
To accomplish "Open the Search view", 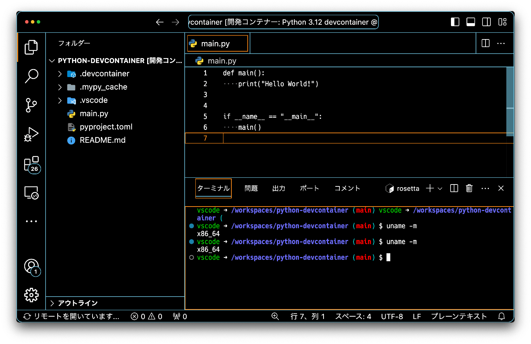I will pyautogui.click(x=31, y=76).
